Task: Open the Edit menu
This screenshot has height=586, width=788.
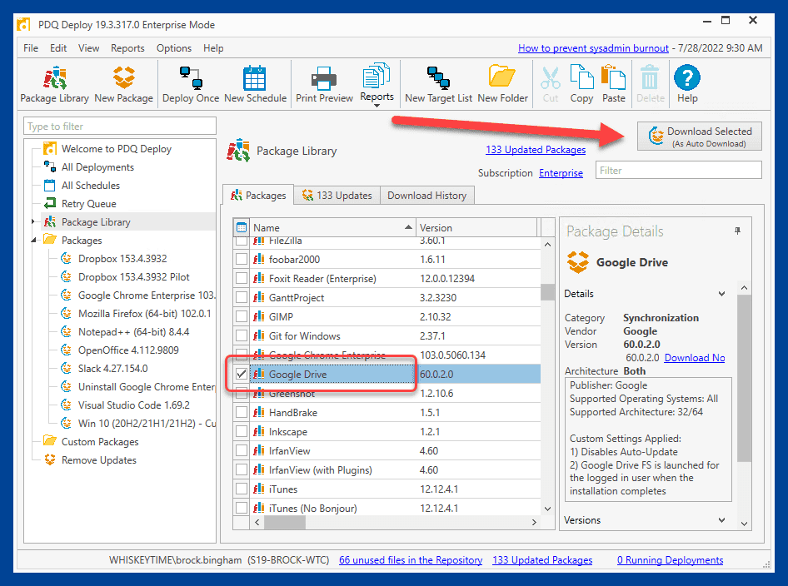Action: pyautogui.click(x=58, y=48)
